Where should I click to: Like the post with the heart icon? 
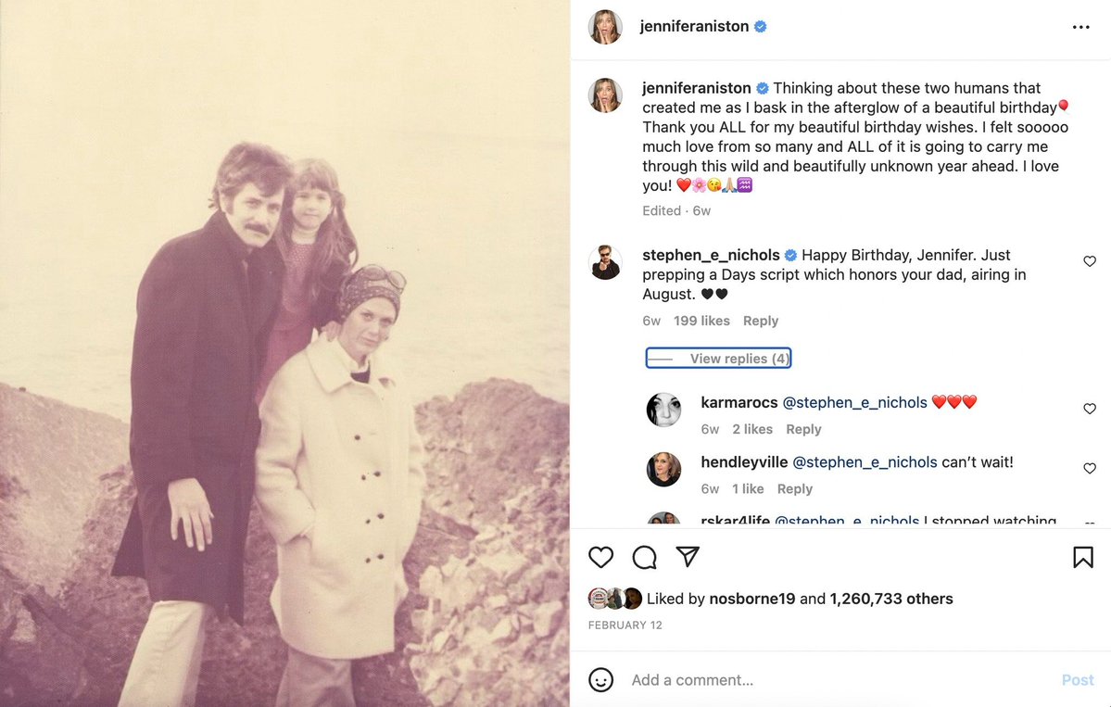coord(600,558)
